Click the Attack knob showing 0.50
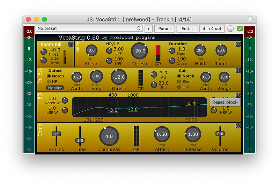Screen dimensions: 279x184 (162, 134)
